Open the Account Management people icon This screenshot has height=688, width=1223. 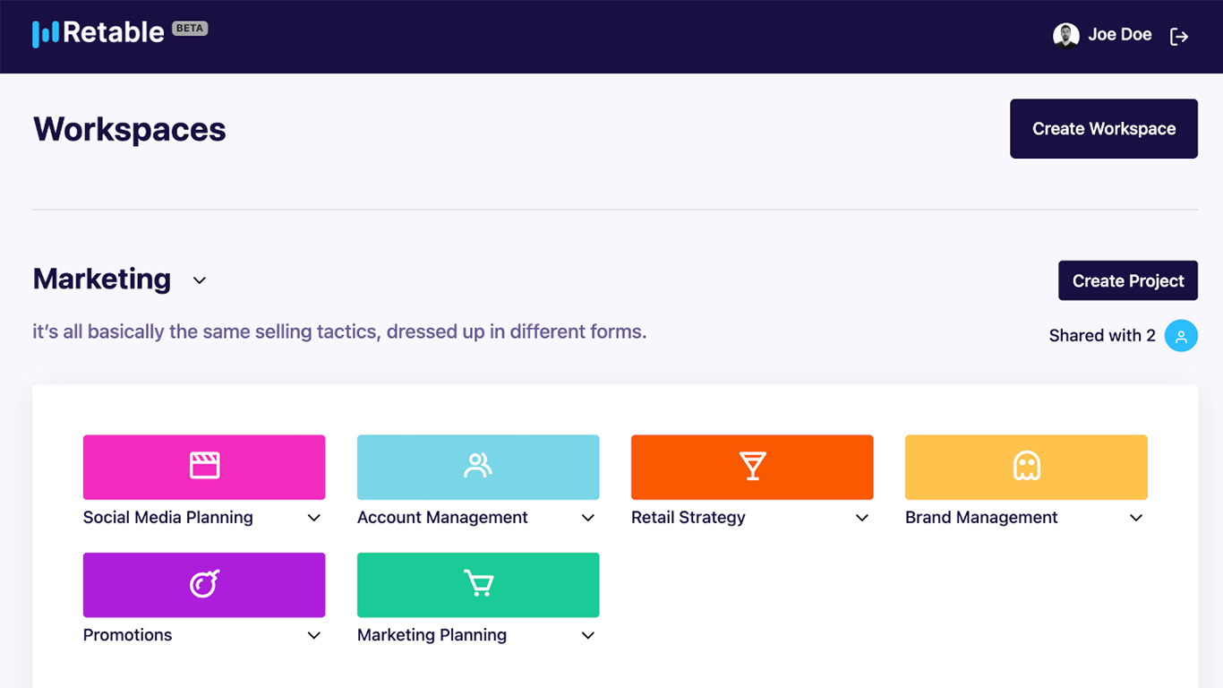pos(478,466)
